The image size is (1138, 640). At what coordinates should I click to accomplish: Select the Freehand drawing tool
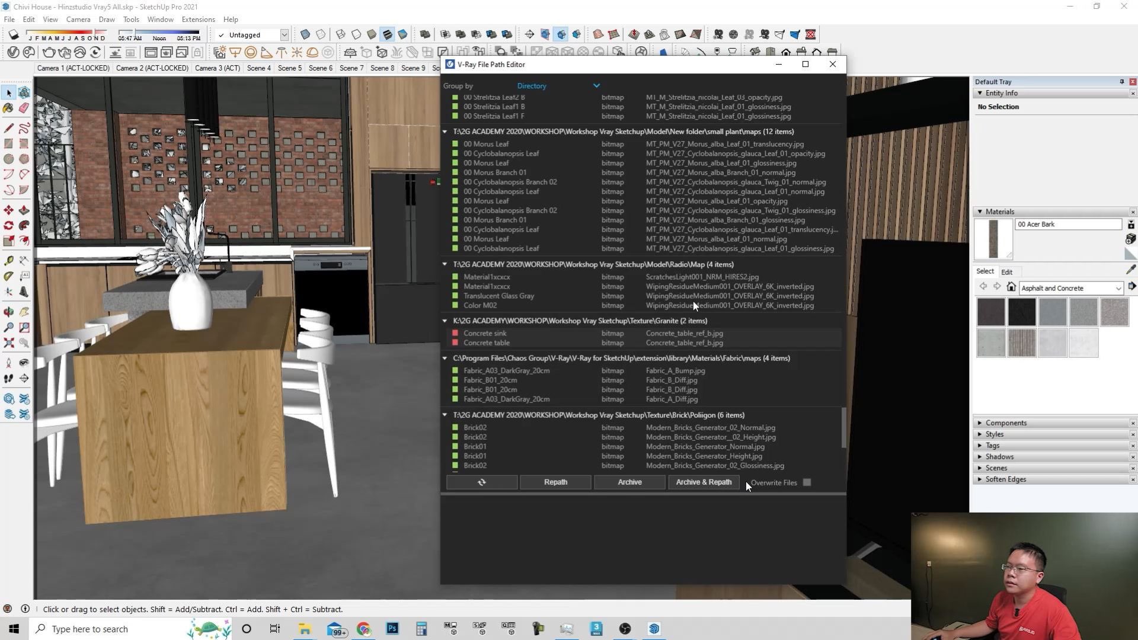click(x=24, y=128)
